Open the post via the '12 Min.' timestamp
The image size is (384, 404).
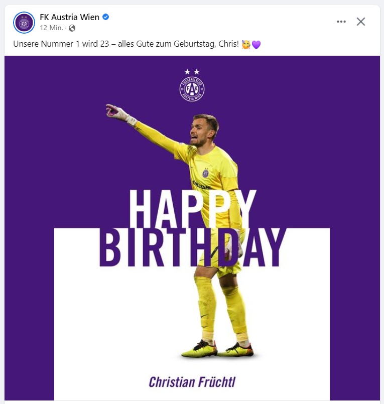(51, 28)
